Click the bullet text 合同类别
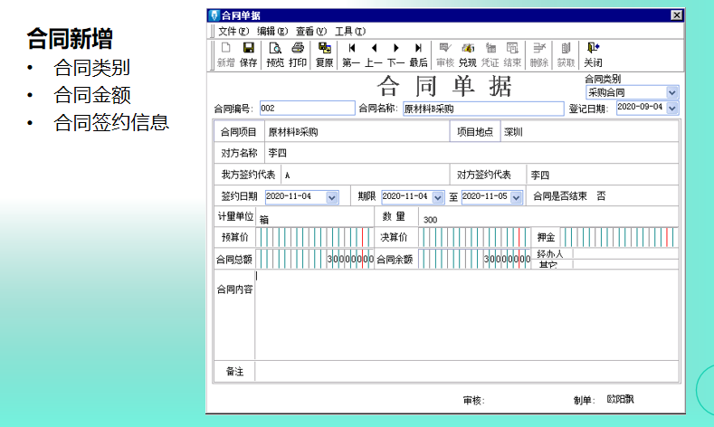The width and height of the screenshot is (714, 427). point(92,68)
